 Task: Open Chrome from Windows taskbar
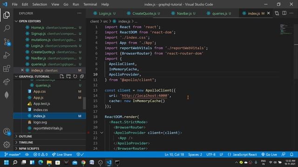(x=83, y=162)
